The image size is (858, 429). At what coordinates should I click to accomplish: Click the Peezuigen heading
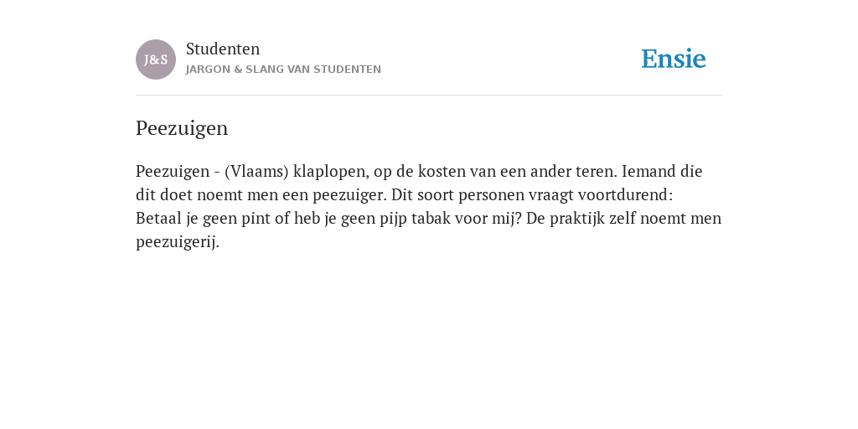point(182,128)
